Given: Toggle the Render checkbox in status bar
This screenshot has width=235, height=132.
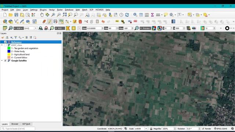Looking at the screenshot, I should (x=203, y=129).
